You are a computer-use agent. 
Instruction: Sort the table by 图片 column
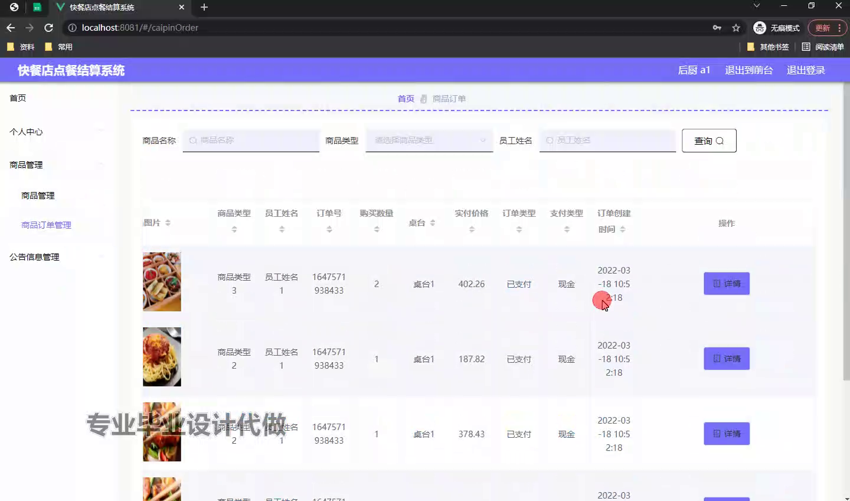click(x=168, y=223)
